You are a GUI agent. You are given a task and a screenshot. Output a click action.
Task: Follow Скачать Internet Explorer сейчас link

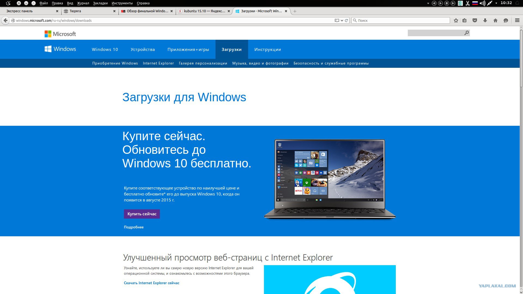point(152,283)
